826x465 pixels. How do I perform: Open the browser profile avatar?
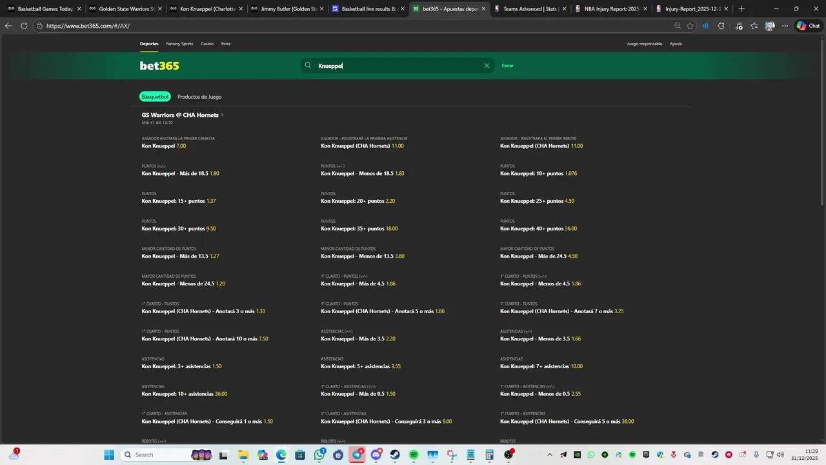point(770,26)
